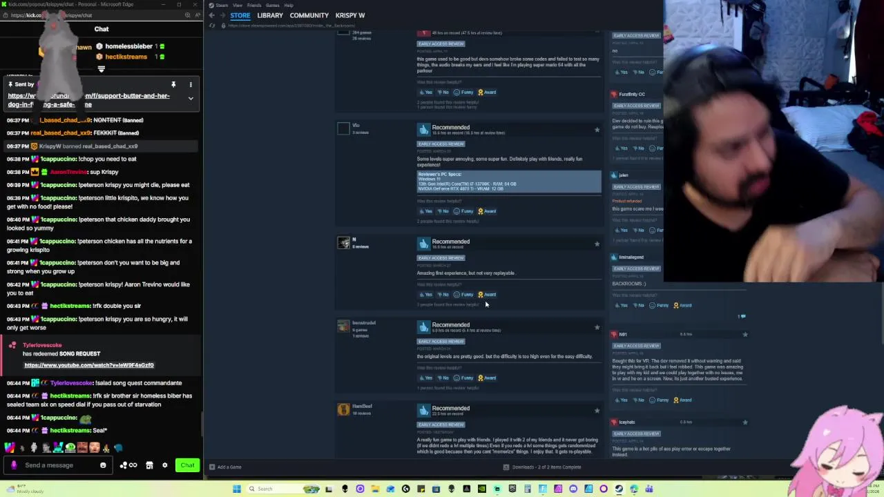
Task: Collapse the pinned message with chevron
Action: tap(191, 99)
